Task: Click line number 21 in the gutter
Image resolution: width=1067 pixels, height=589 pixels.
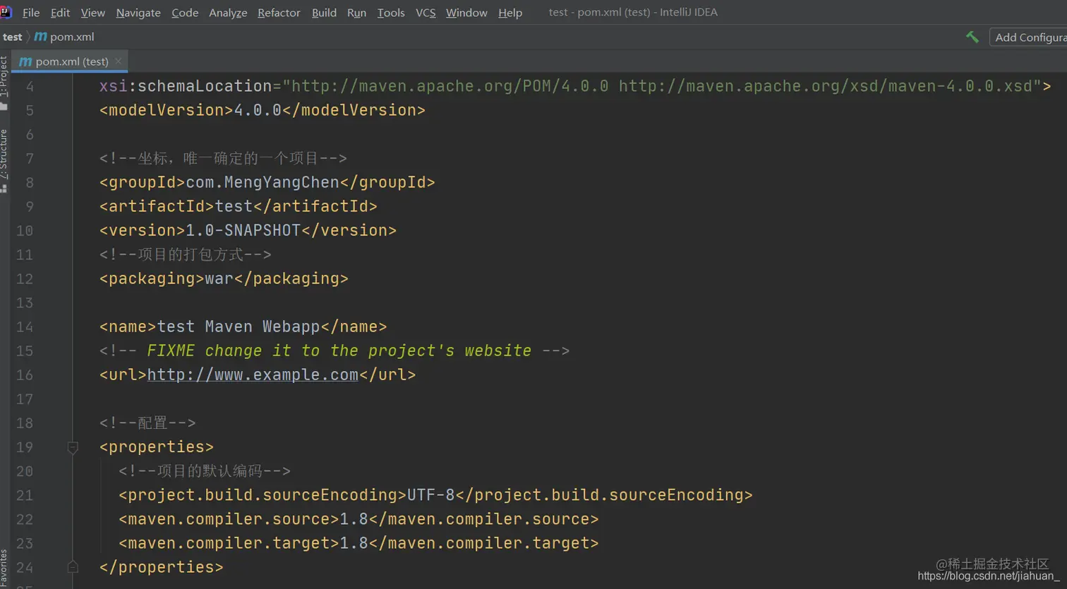Action: tap(25, 495)
